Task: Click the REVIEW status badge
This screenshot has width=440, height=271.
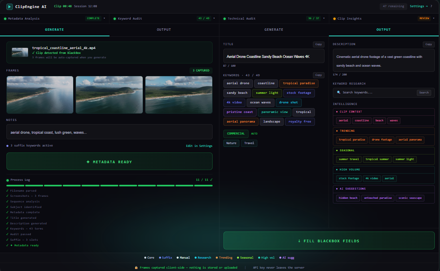Action: pyautogui.click(x=424, y=18)
